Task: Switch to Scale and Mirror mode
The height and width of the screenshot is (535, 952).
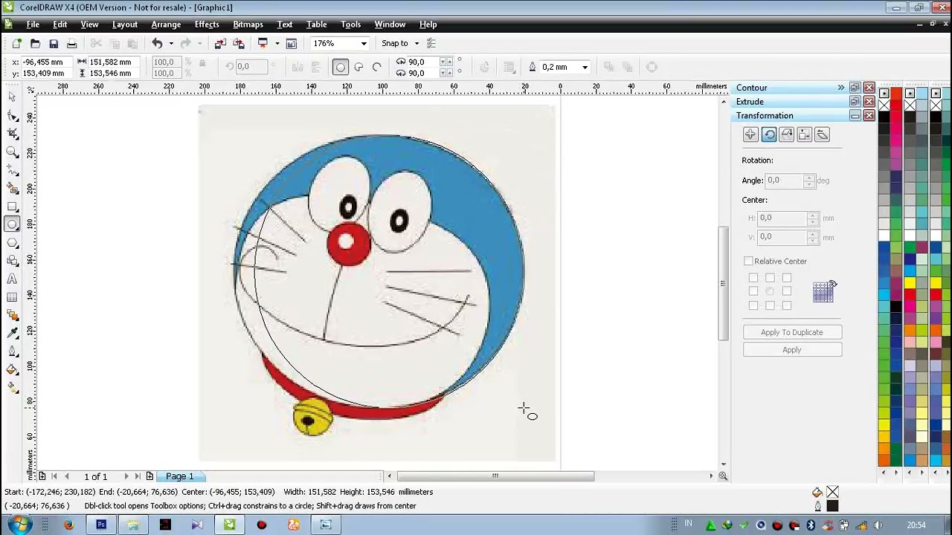Action: [787, 134]
